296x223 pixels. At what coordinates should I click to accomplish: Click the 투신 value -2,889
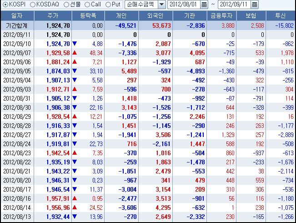286,135
